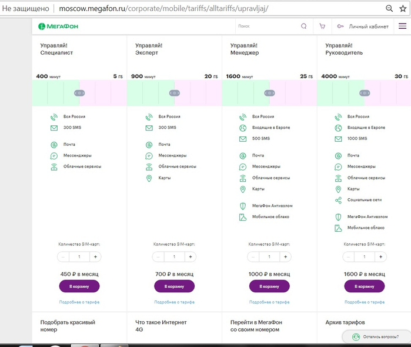Open the Что такое Интернет 4G link
Viewport: 411px width, 347px height.
(161, 326)
